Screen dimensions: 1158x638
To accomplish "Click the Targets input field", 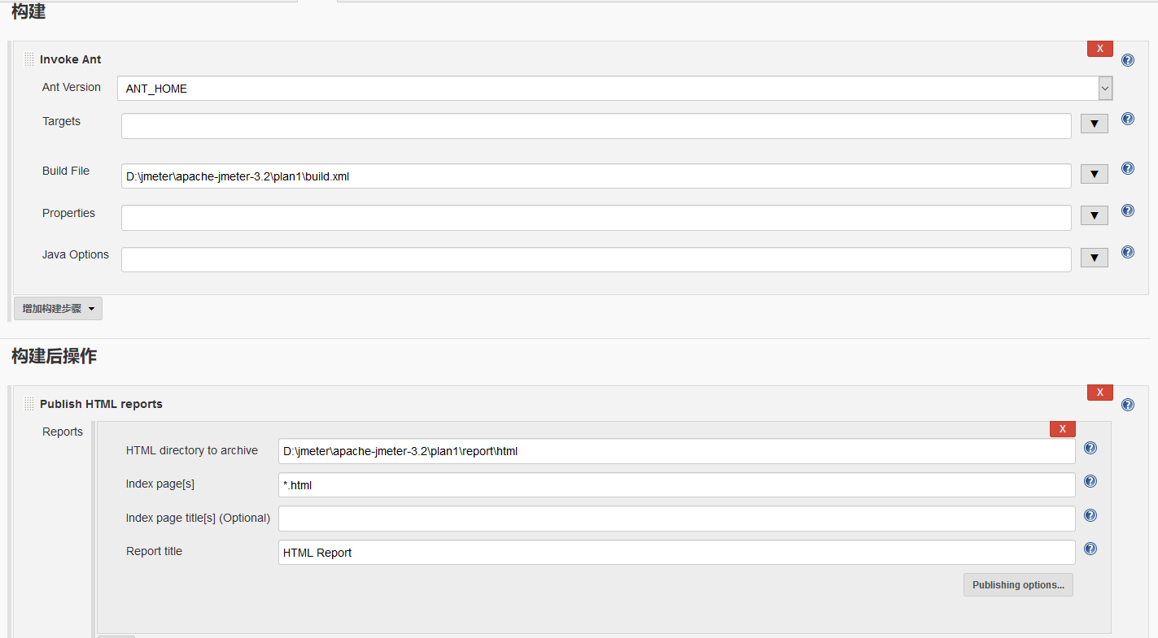I will [596, 126].
